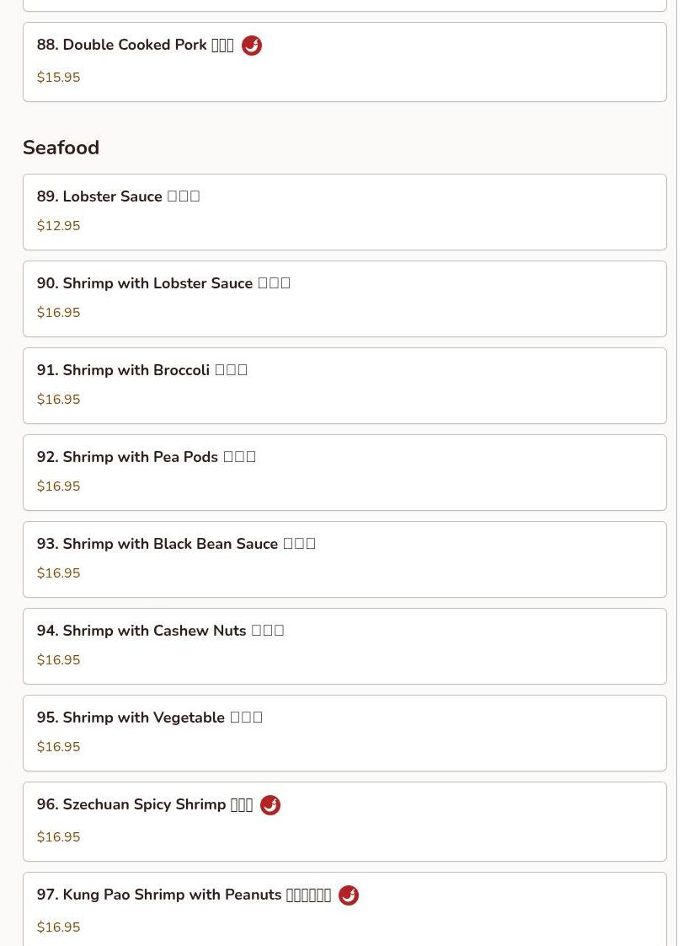Select 92. Shrimp with Pea Pods

[x=344, y=472]
